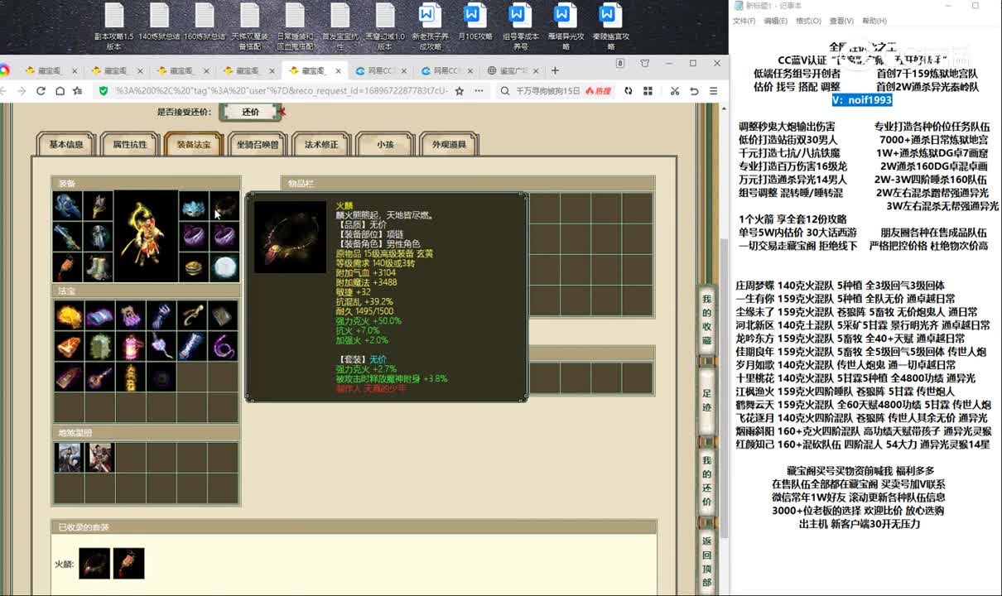The image size is (1002, 596).
Task: Open 我的收藏 in the side panel
Action: [706, 319]
